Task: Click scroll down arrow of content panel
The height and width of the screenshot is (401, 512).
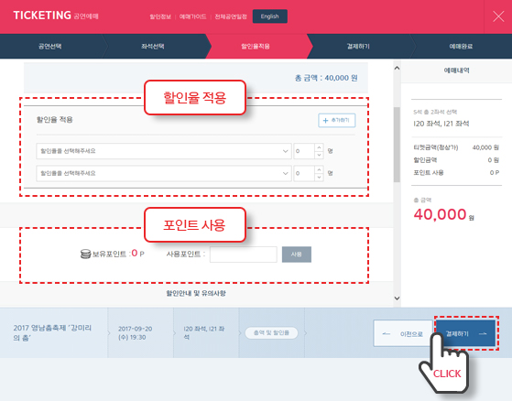Action: click(x=397, y=298)
